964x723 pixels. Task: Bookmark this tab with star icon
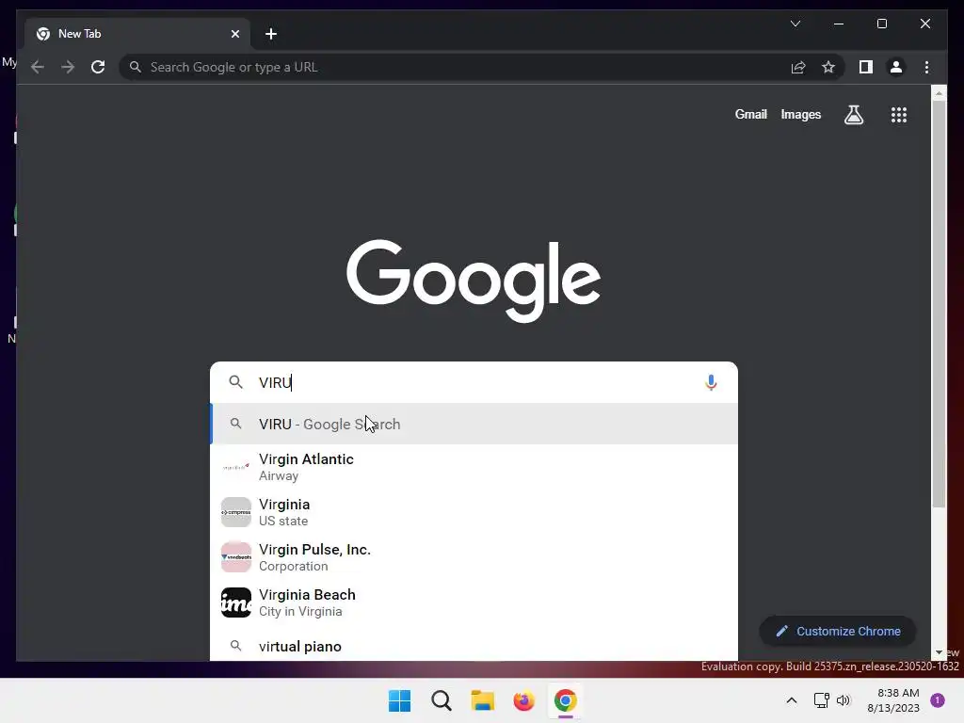click(828, 67)
